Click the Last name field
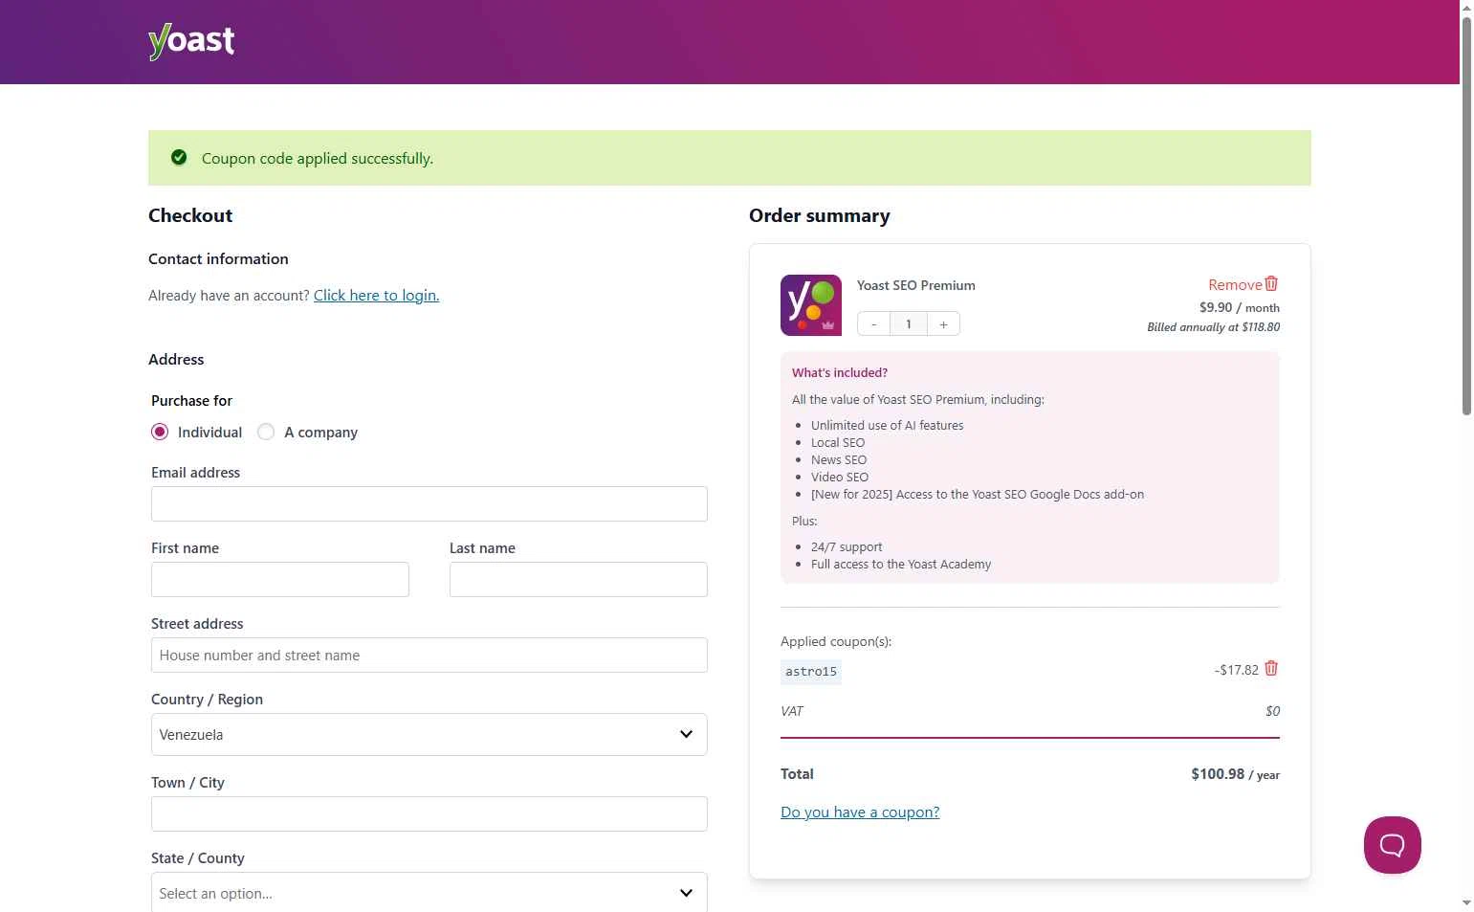This screenshot has width=1474, height=912. tap(579, 580)
